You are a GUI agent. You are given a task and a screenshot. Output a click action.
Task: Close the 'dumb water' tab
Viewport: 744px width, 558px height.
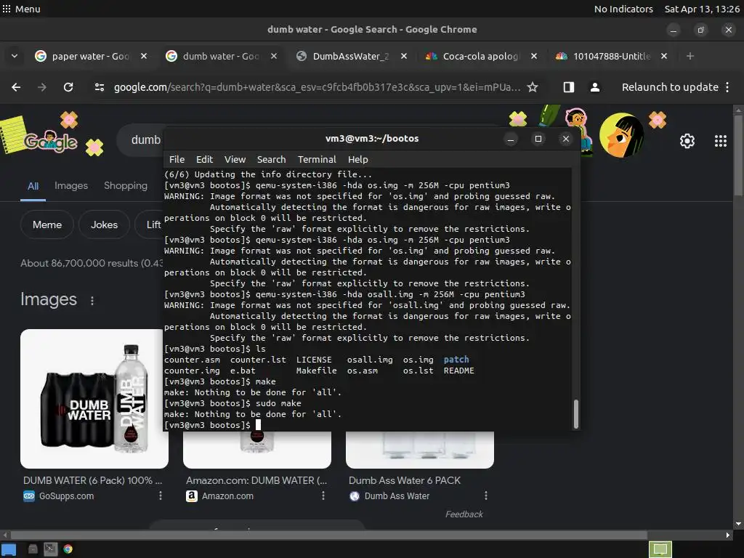(274, 56)
